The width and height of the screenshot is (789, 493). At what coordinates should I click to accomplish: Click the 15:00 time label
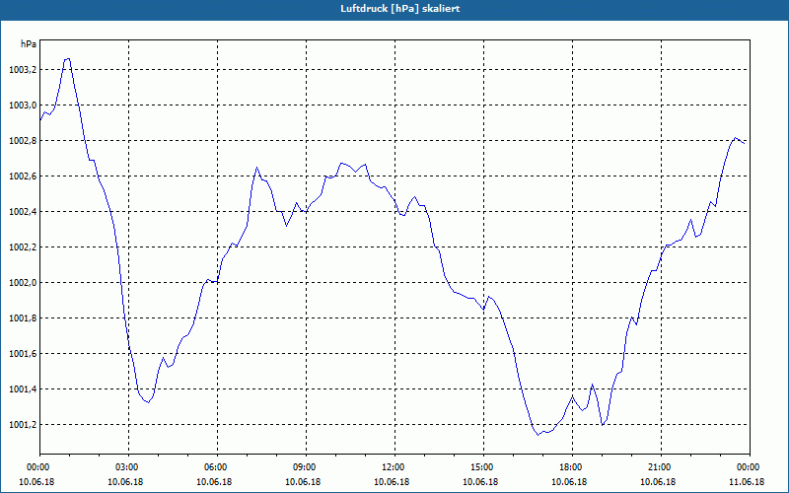483,467
